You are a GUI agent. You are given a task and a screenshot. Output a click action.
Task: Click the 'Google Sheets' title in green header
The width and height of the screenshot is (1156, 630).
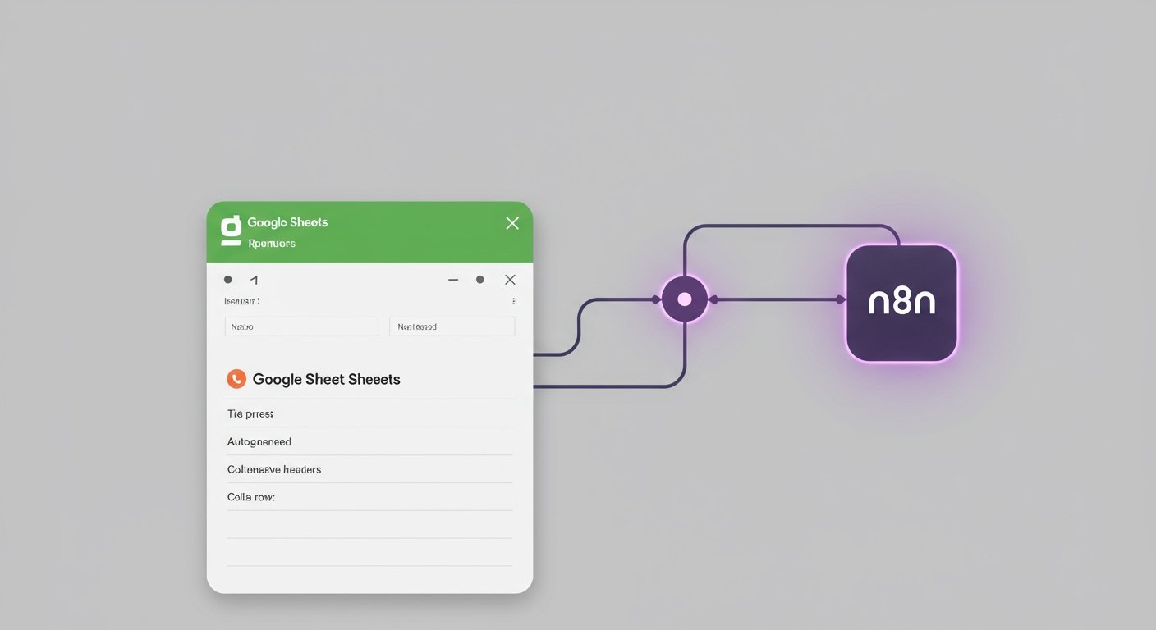pyautogui.click(x=287, y=222)
